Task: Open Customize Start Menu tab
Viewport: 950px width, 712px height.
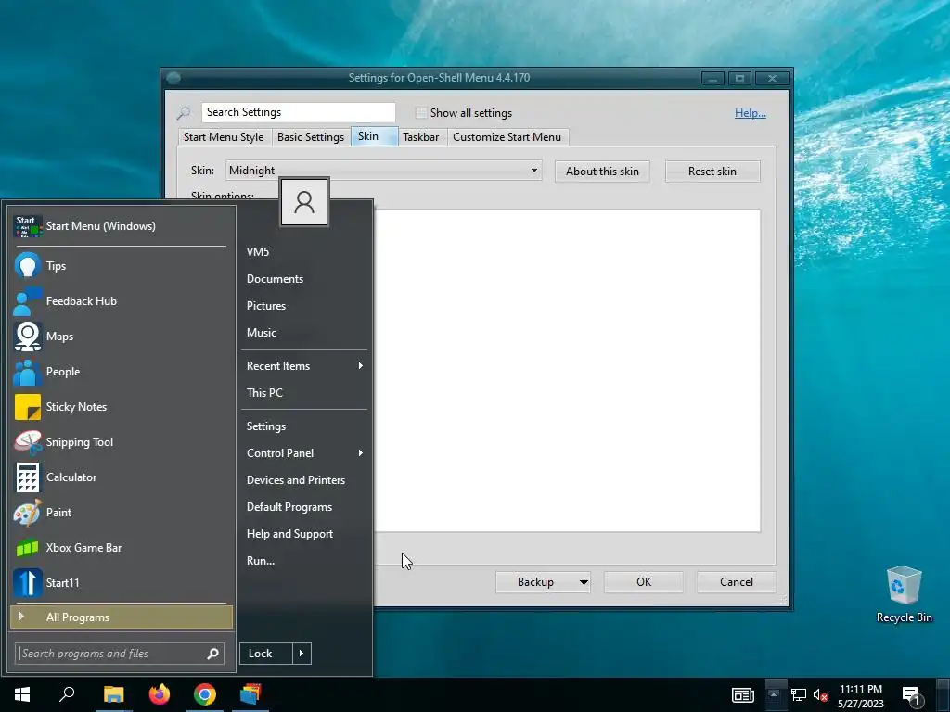Action: click(507, 137)
